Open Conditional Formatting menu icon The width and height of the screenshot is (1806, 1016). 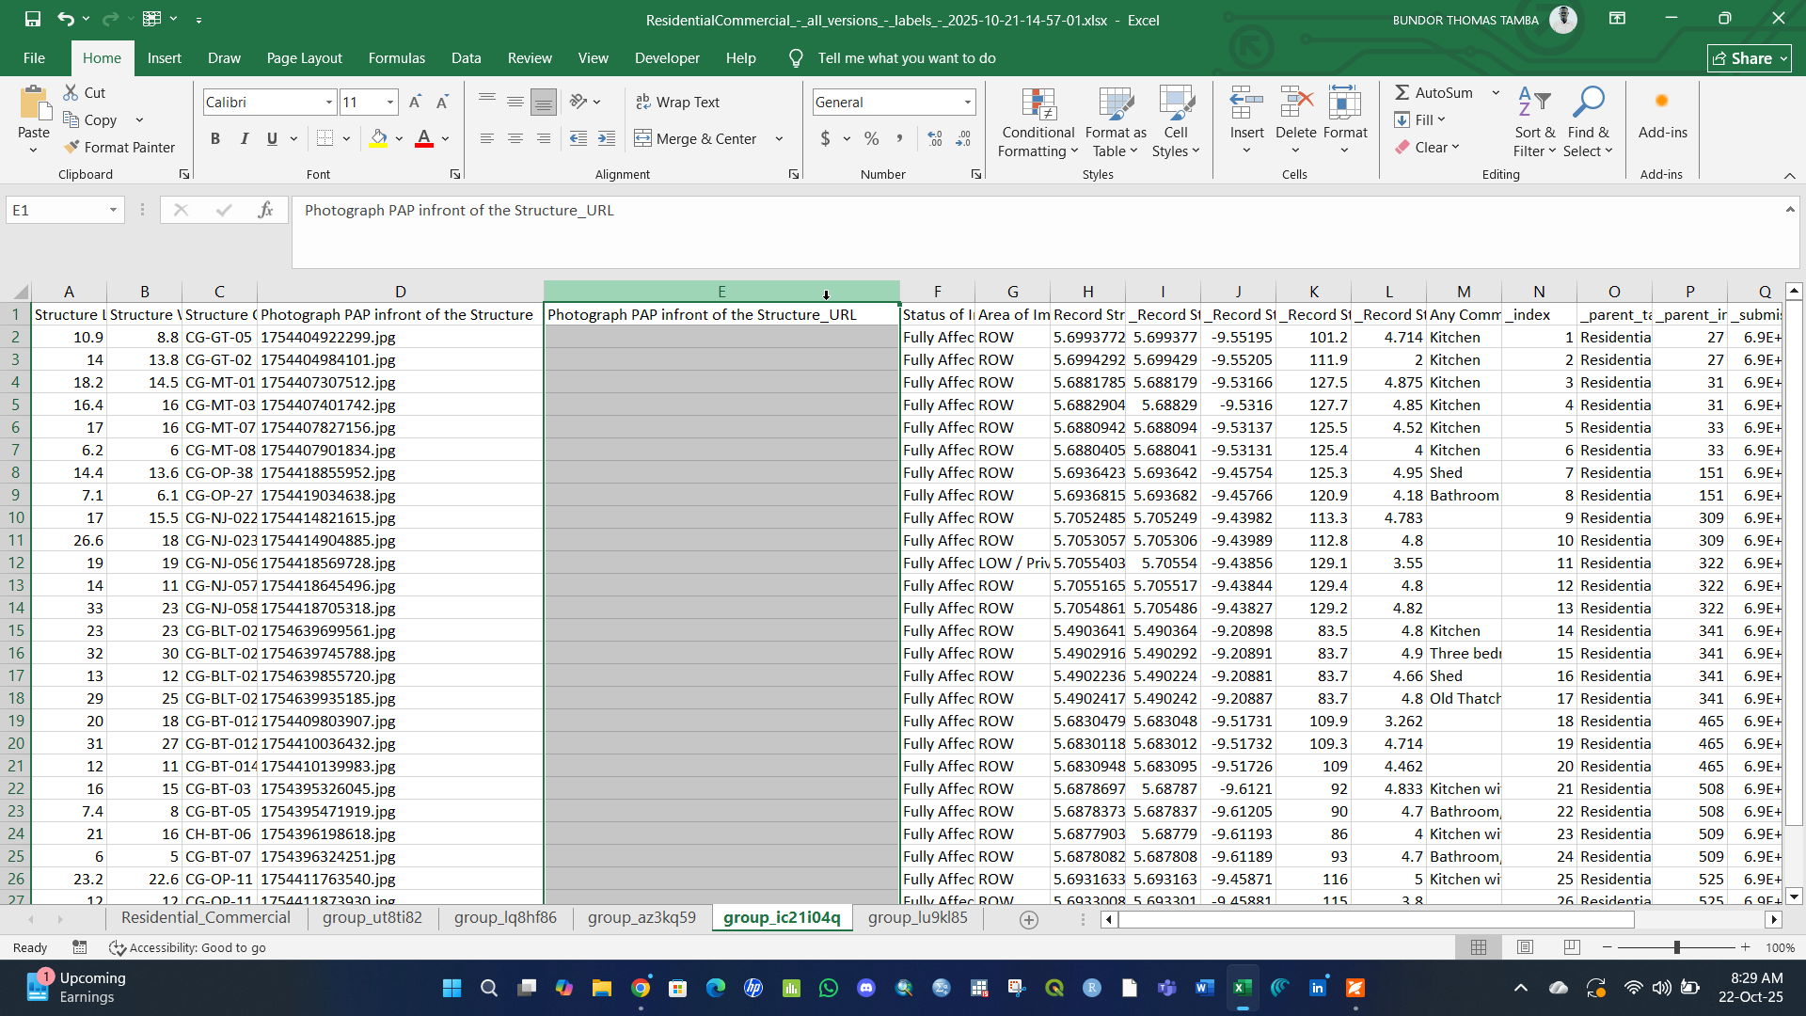[1038, 105]
